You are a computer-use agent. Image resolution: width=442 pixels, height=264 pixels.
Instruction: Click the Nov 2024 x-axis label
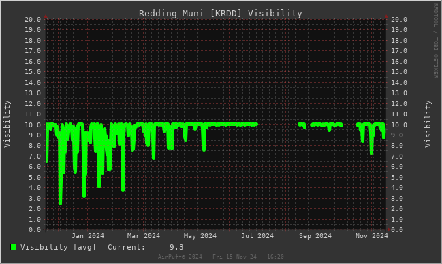click(372, 236)
